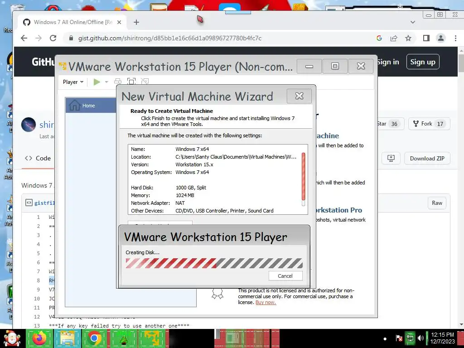This screenshot has height=348, width=464.
Task: Click the gist clone/download icon button
Action: (x=391, y=158)
